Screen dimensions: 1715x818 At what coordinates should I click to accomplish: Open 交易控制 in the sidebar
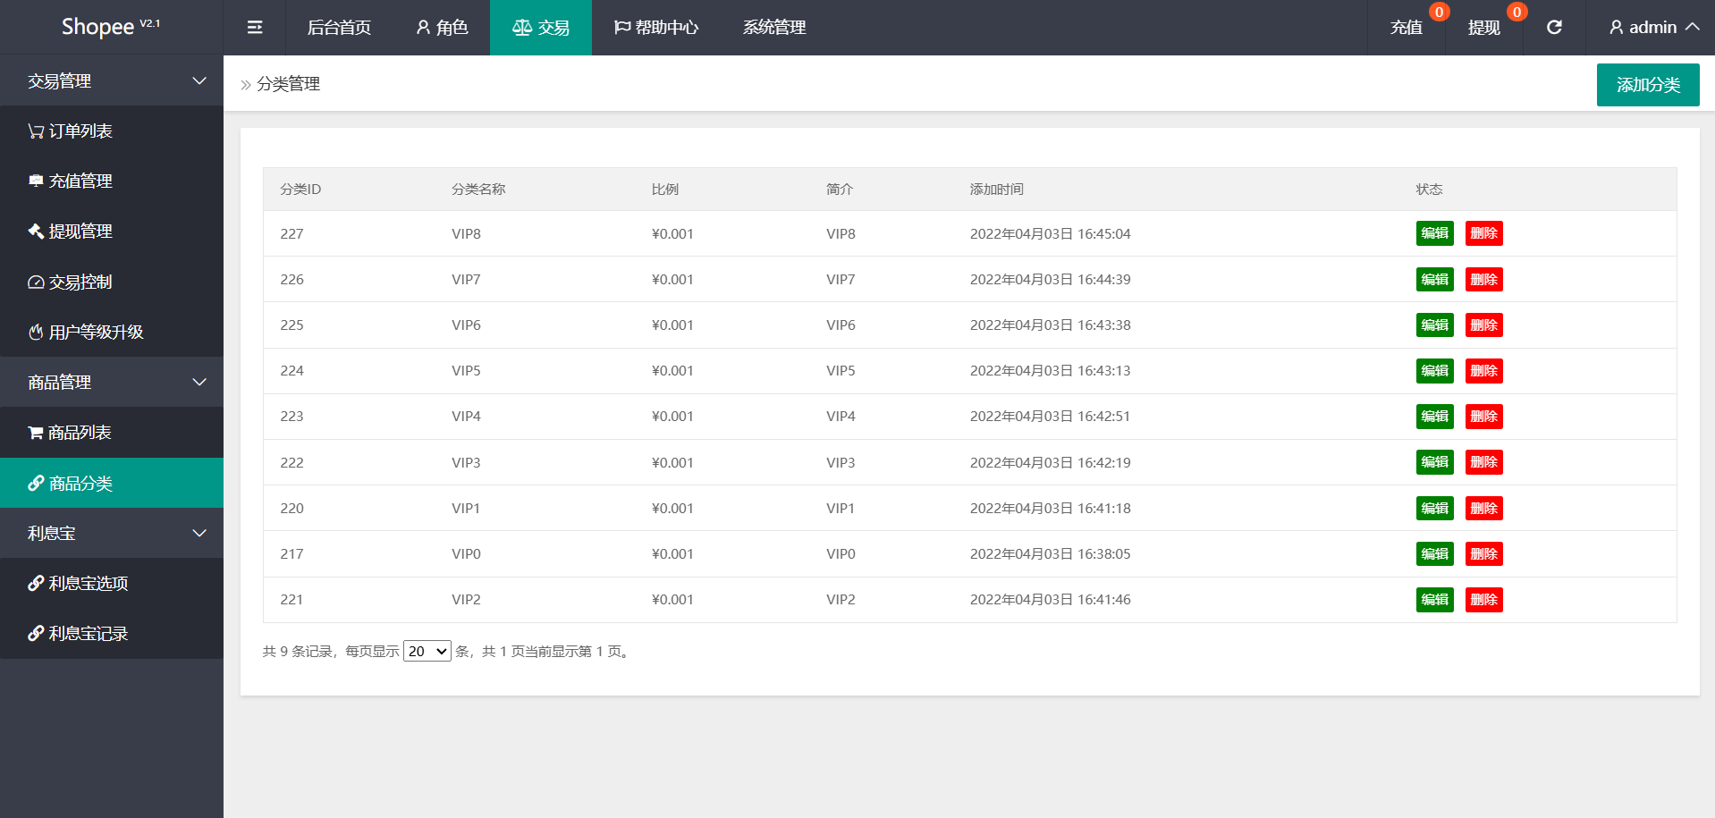click(112, 283)
